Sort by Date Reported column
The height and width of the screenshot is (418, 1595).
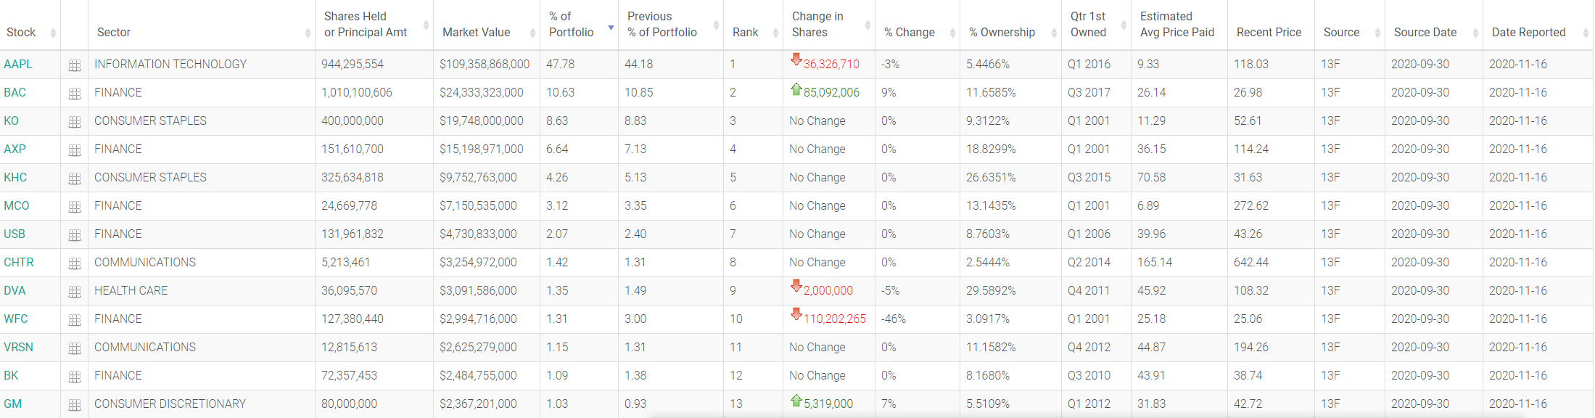tap(1528, 32)
